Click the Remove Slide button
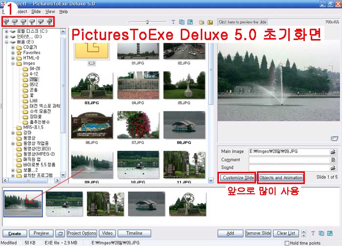This screenshot has width=342, height=246. 258,233
